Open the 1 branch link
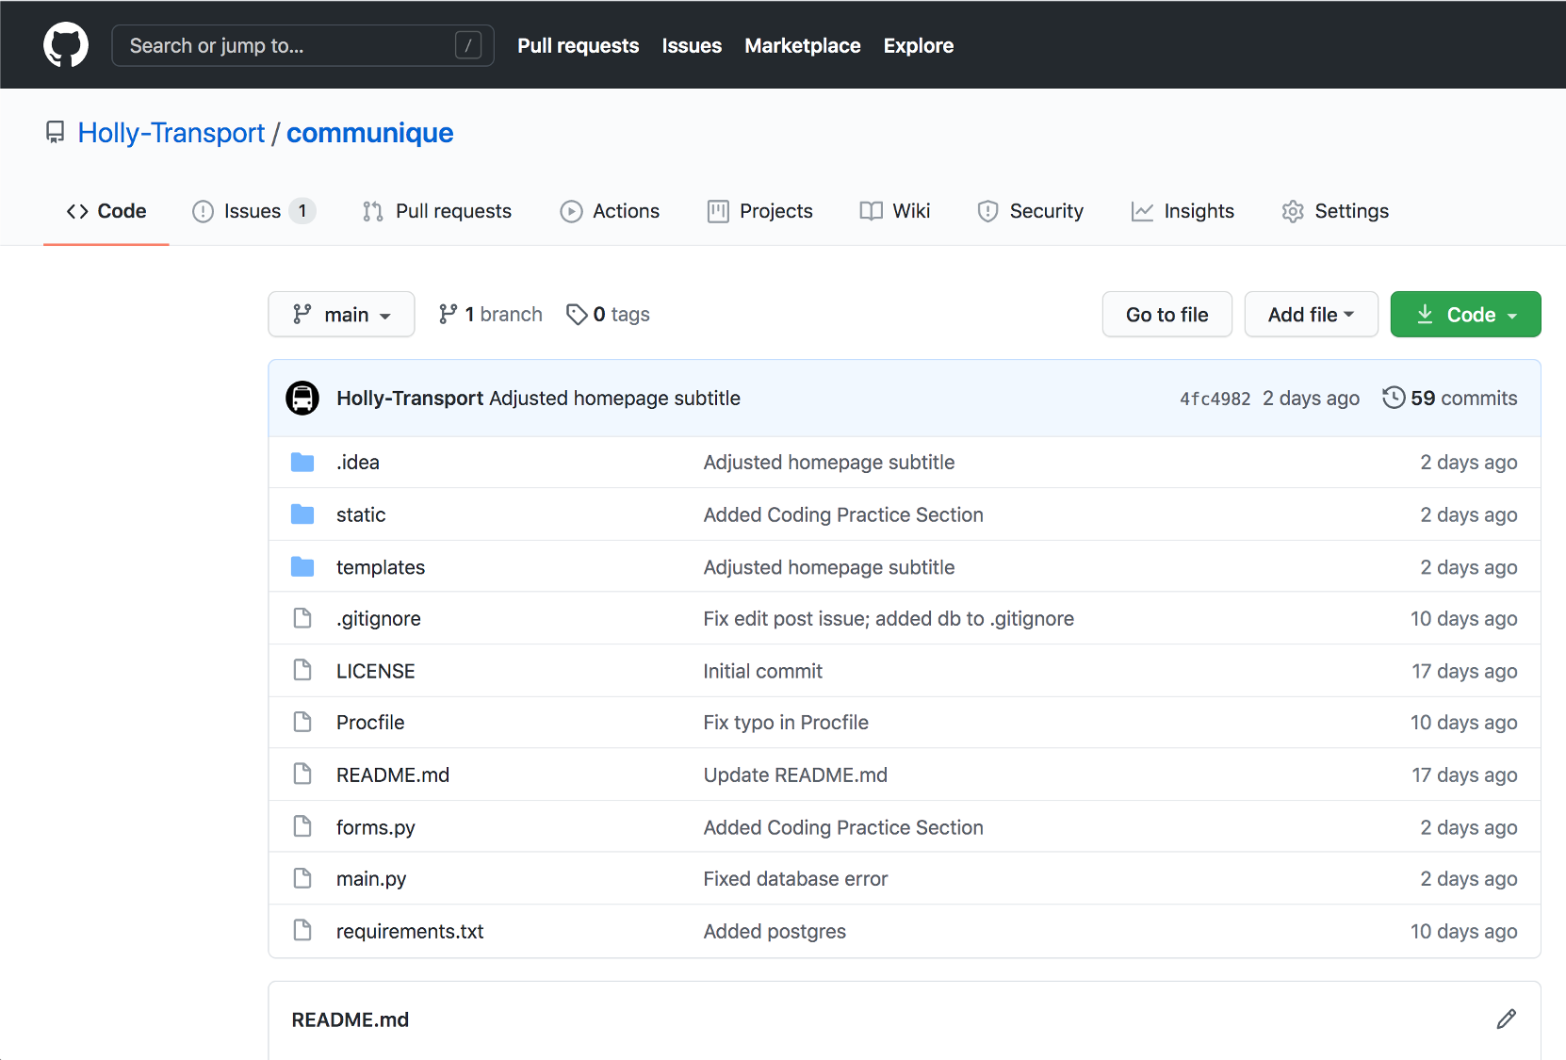1566x1060 pixels. (491, 314)
